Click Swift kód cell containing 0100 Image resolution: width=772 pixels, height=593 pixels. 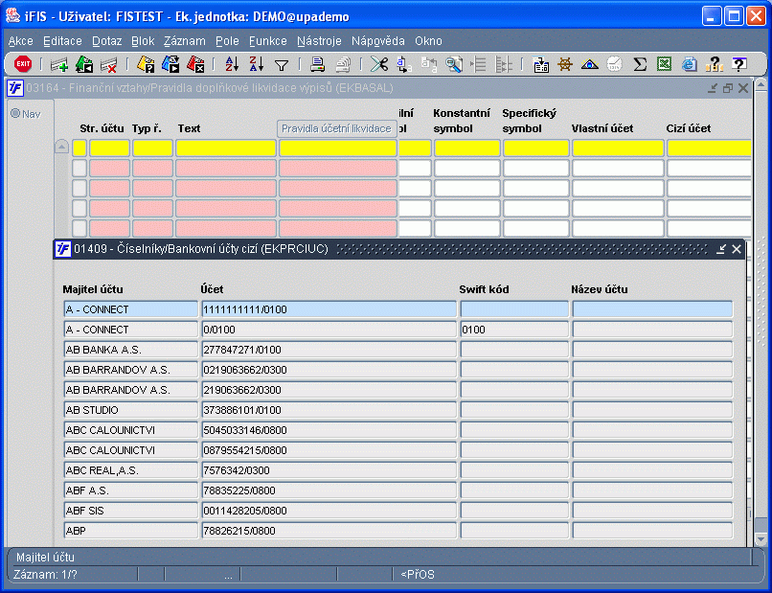tap(514, 330)
